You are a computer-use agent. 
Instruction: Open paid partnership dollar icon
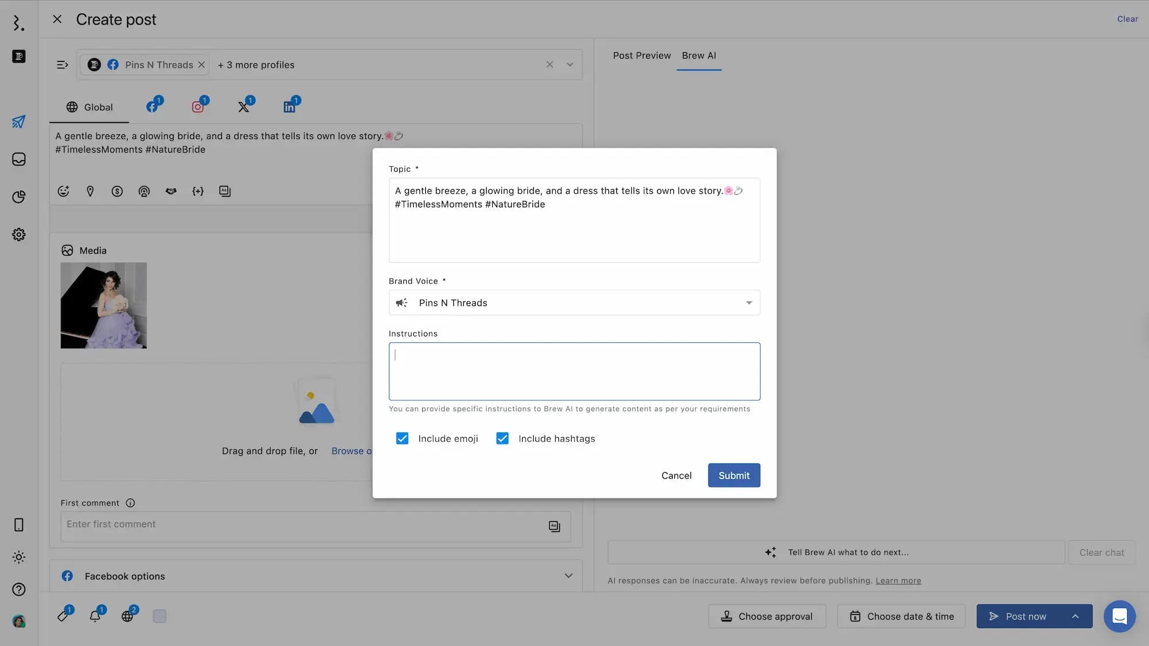[117, 191]
